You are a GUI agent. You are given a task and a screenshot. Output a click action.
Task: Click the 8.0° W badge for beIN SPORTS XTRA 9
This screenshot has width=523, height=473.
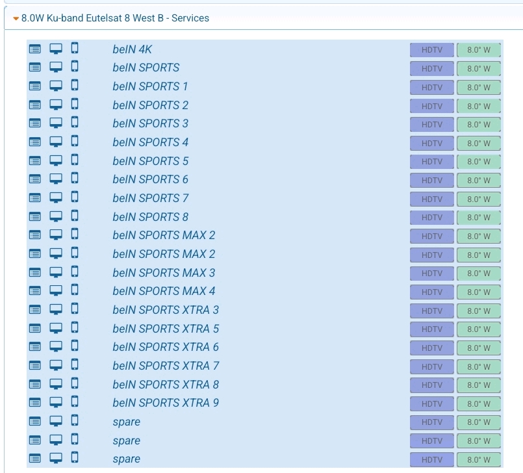(479, 404)
